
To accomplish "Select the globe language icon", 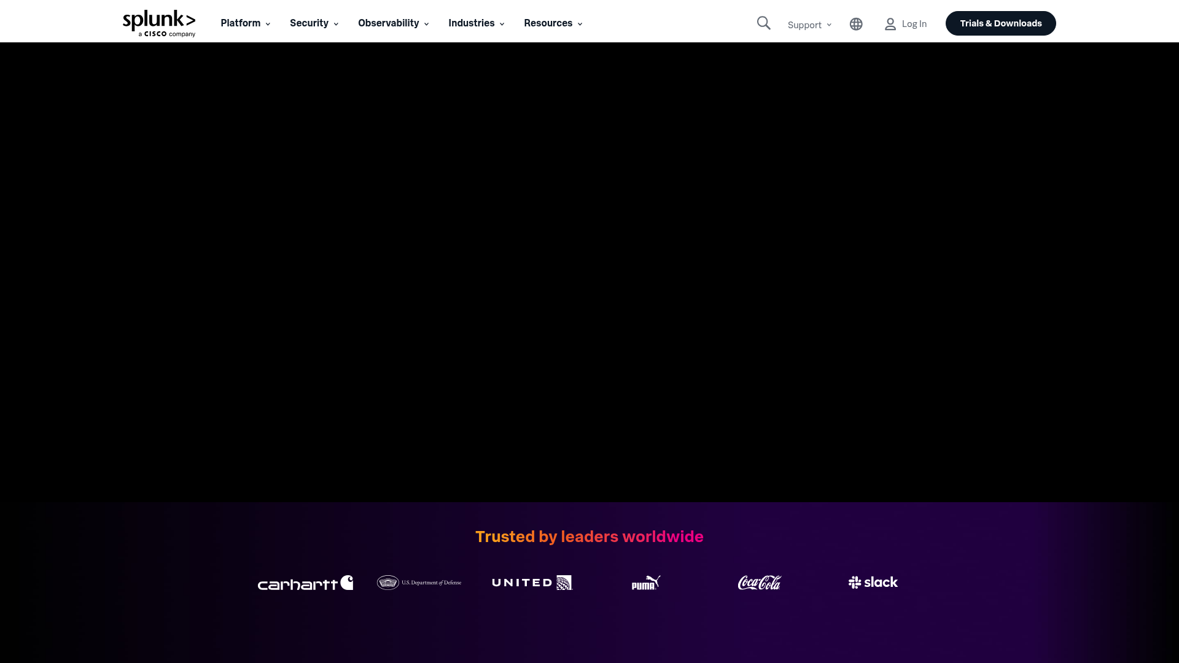I will coord(855,24).
